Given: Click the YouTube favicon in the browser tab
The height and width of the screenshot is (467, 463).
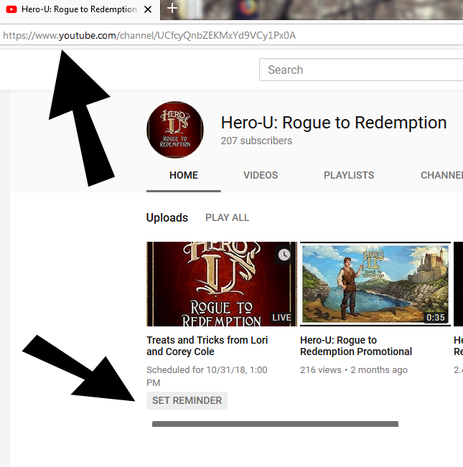Looking at the screenshot, I should tap(11, 9).
